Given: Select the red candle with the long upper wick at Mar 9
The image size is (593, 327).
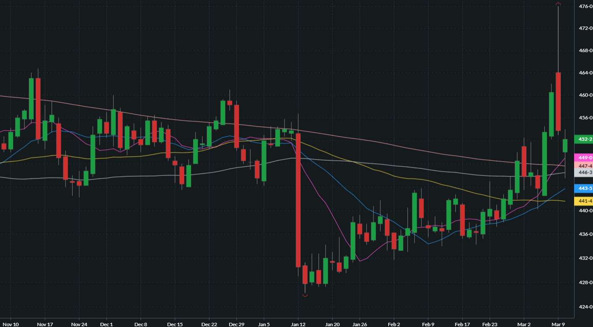Looking at the screenshot, I should [x=558, y=102].
